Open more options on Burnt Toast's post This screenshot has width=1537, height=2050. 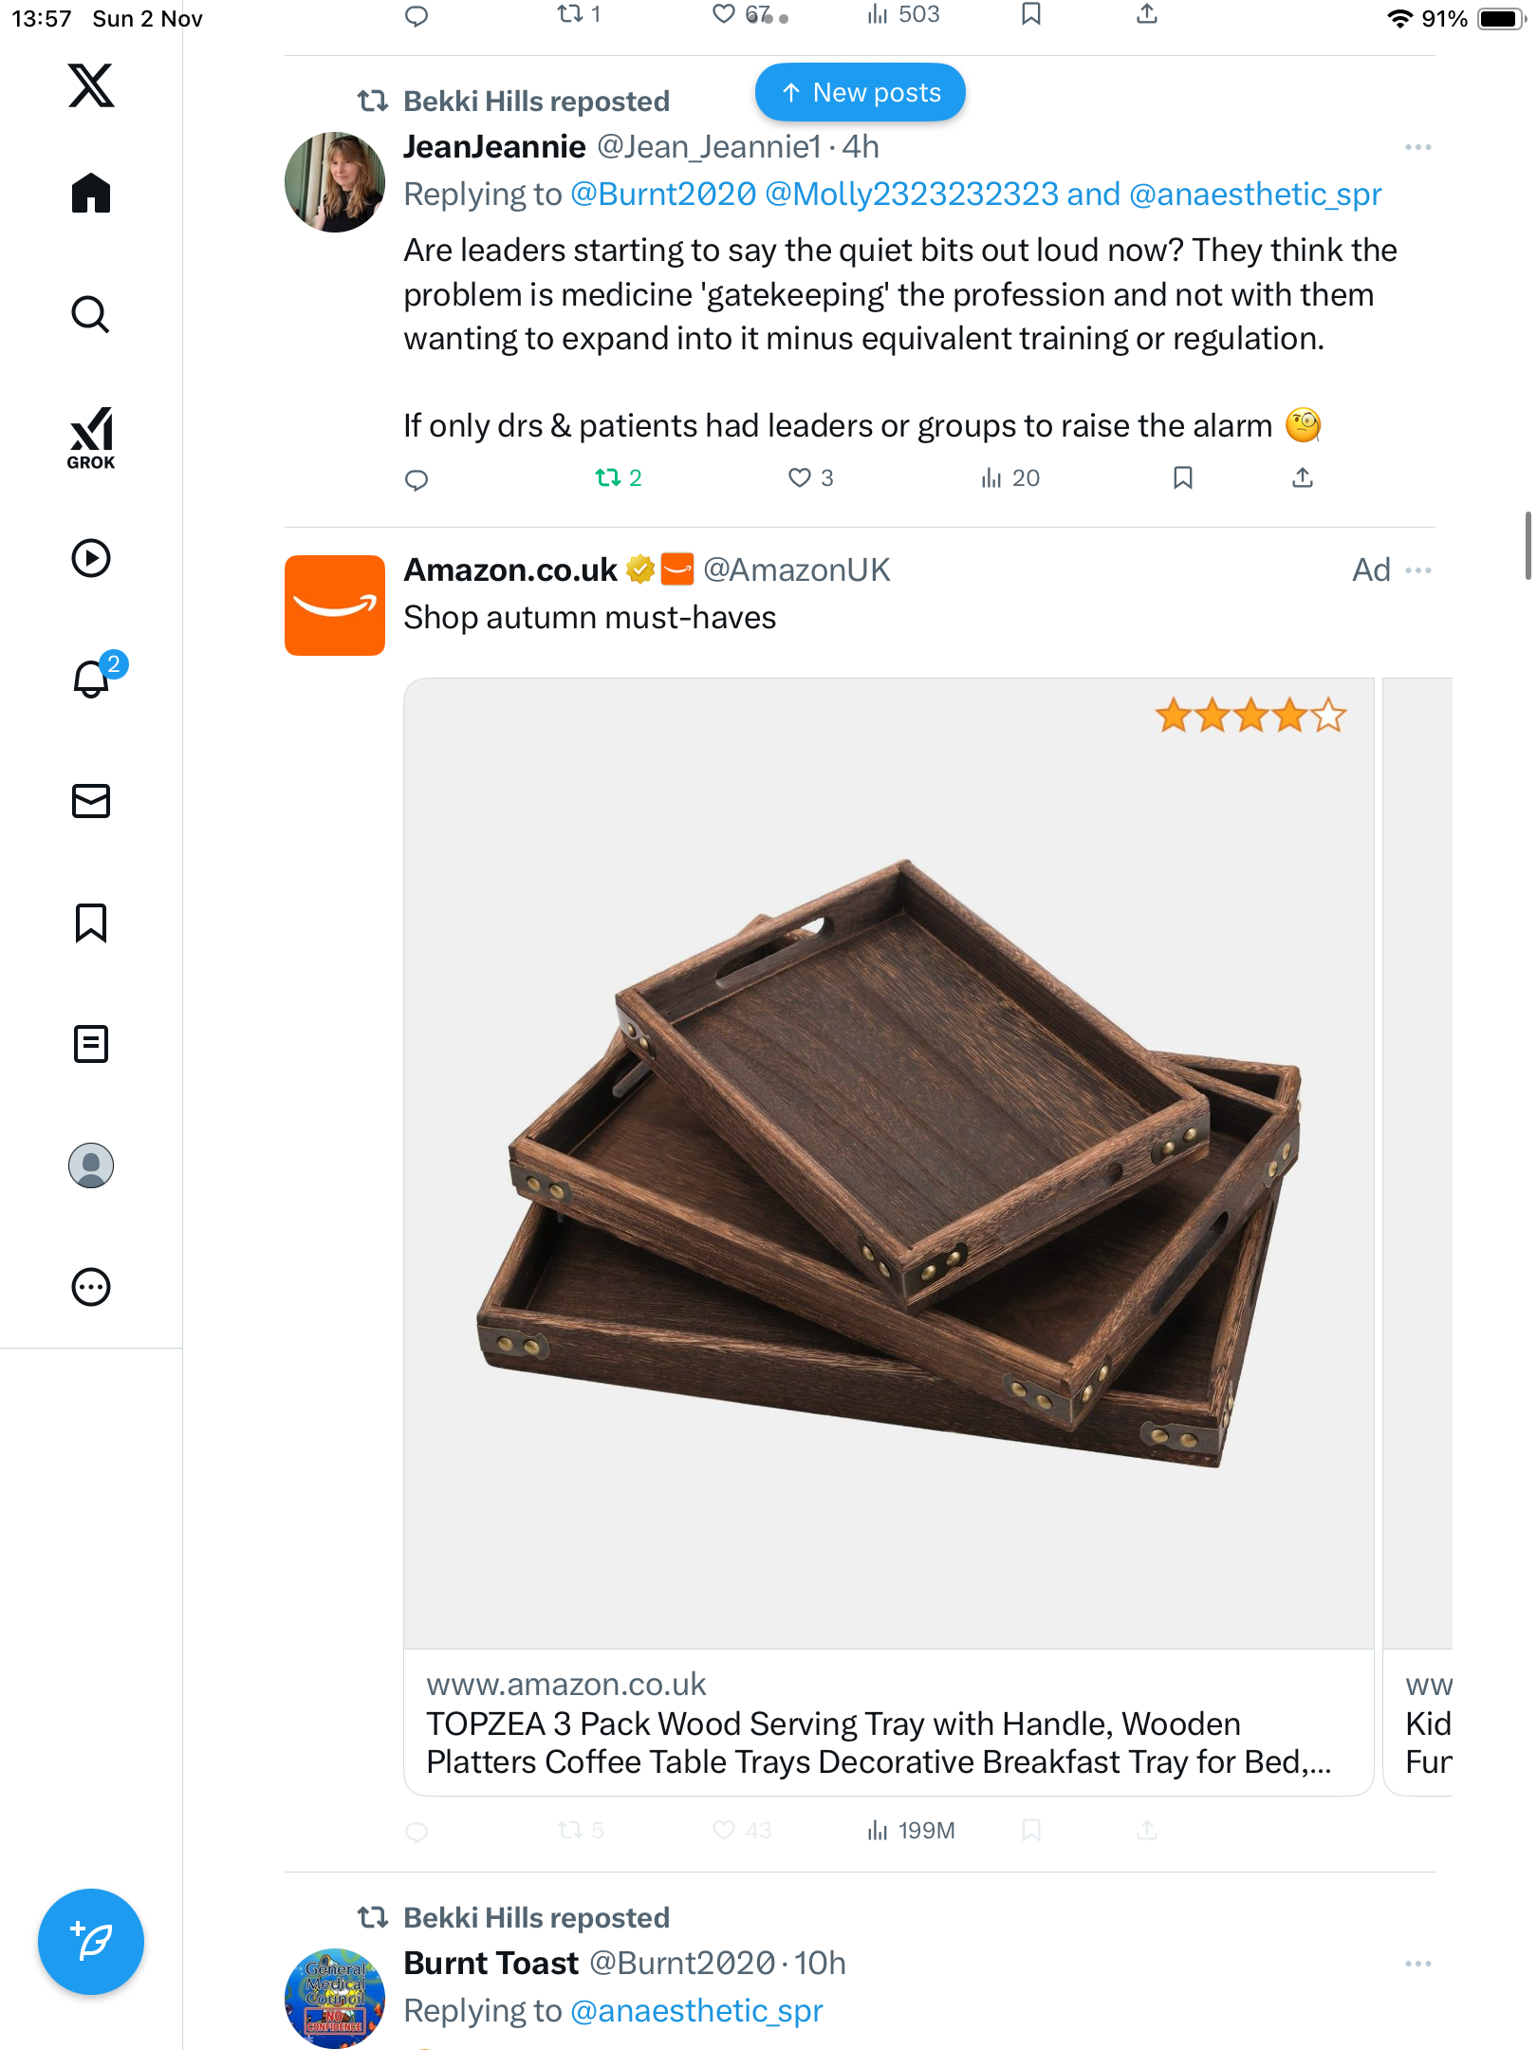[1417, 1964]
